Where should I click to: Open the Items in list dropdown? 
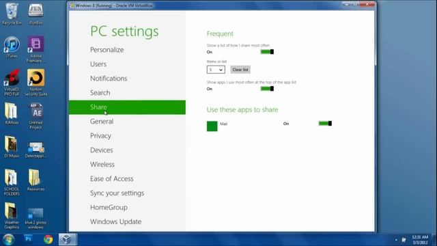tap(216, 70)
